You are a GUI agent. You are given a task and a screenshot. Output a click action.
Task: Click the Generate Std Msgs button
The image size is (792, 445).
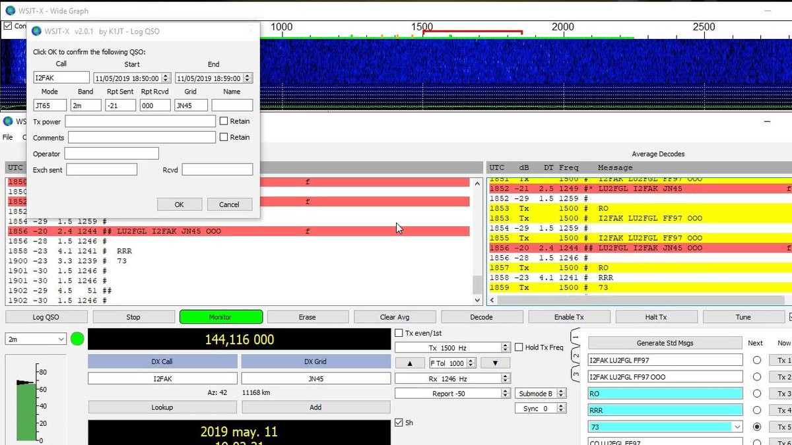pos(665,343)
